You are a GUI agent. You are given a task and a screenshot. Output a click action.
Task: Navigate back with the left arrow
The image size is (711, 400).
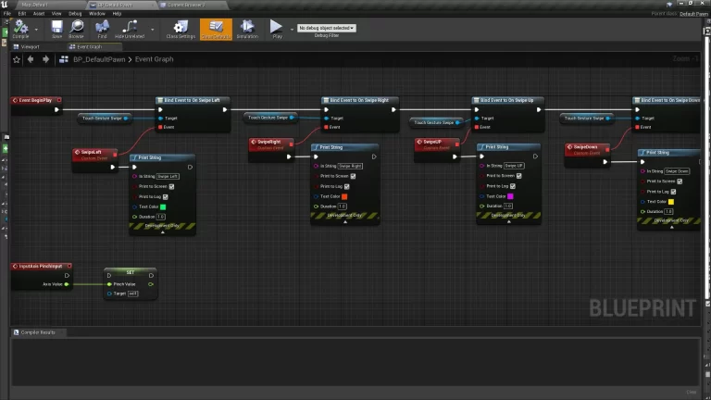point(31,59)
